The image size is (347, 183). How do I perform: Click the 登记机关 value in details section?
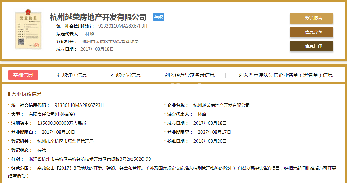(x=66, y=141)
